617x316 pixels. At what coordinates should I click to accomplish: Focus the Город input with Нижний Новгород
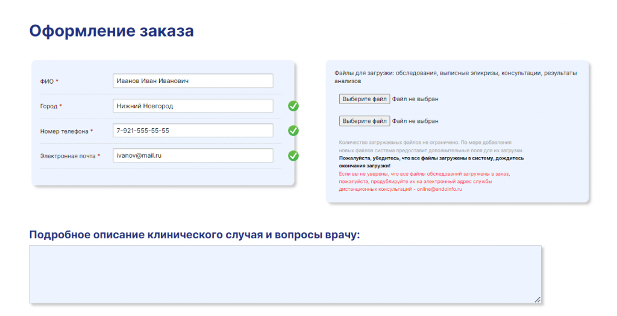point(193,106)
